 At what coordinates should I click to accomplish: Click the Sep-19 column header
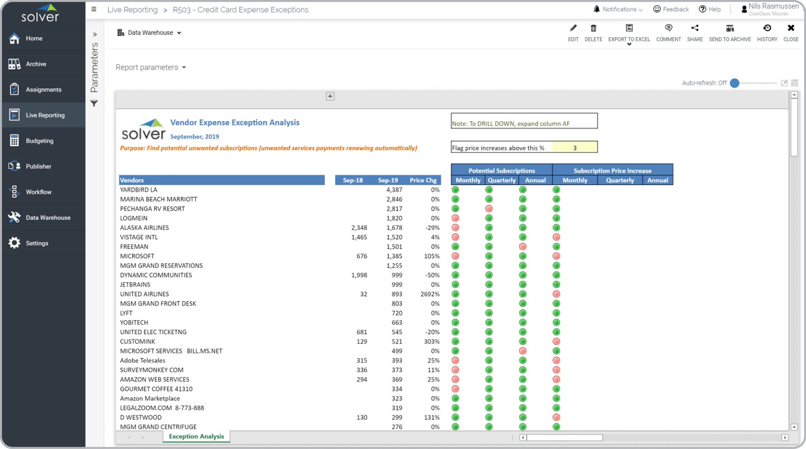(388, 180)
